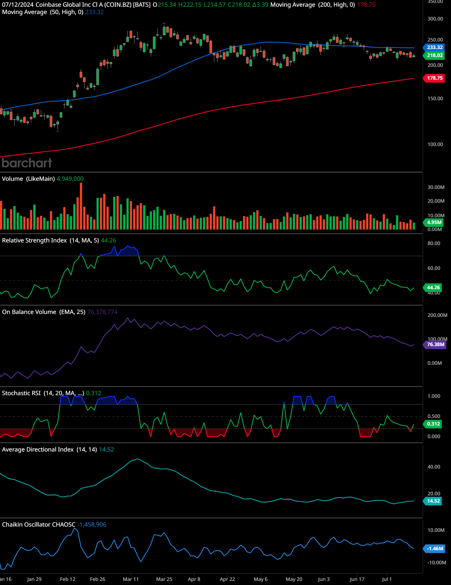The height and width of the screenshot is (585, 451).
Task: Click the Stochastic RSI indicator label
Action: (43, 393)
